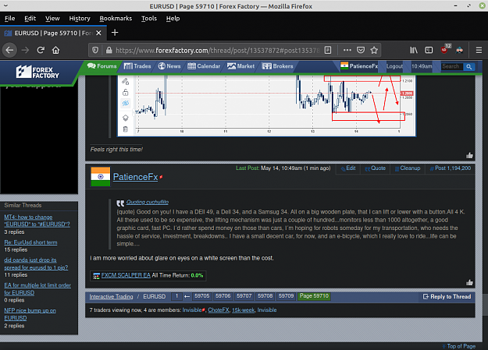Viewport: 488px width, 350px height.
Task: Close the EURUSD Page 59710 tab
Action: [x=98, y=33]
